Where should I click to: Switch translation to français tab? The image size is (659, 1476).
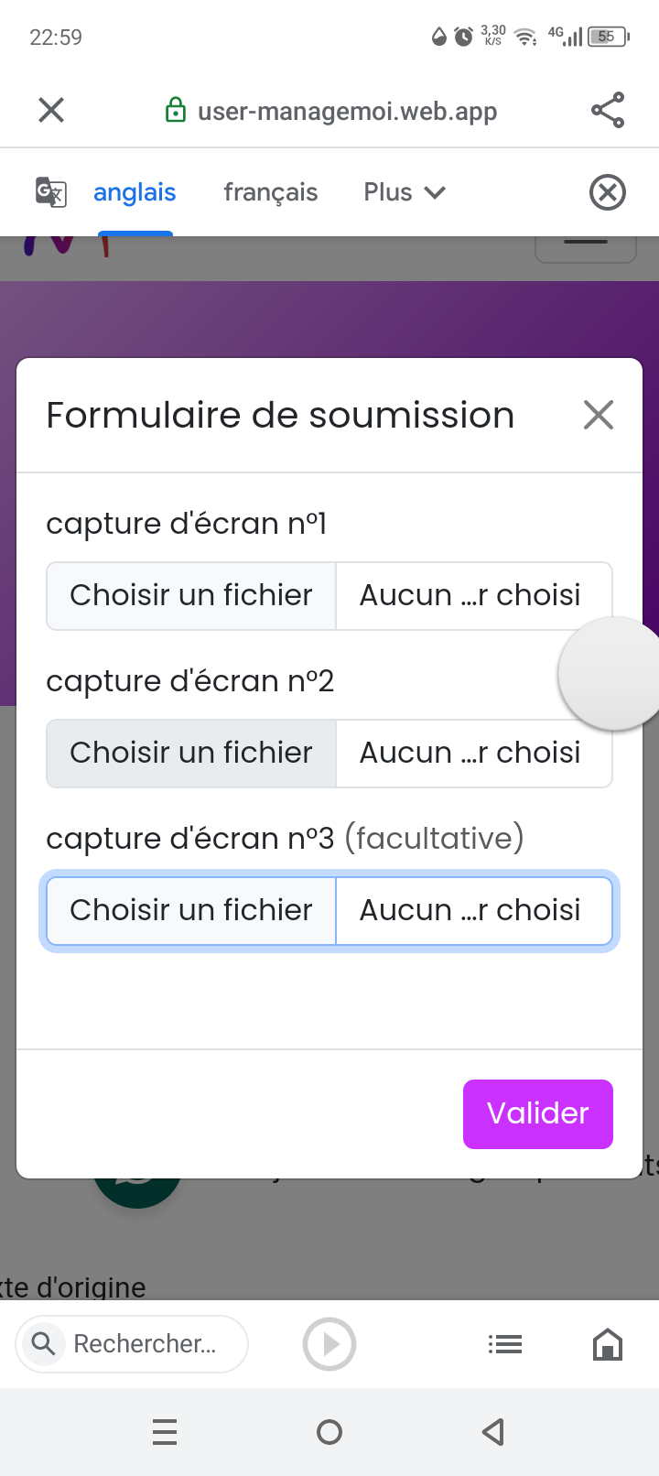point(271,192)
